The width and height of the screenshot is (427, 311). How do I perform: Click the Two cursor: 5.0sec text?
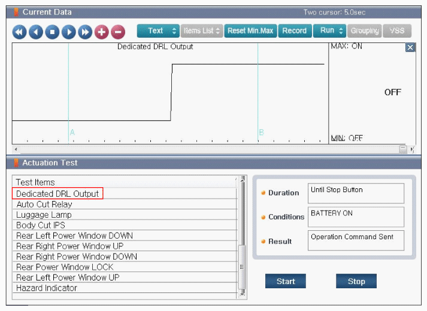[x=334, y=12]
